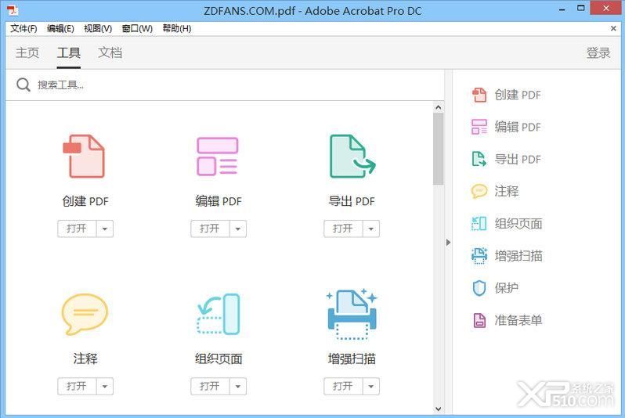
Task: Select 准备表单 icon in right sidebar
Action: 479,320
